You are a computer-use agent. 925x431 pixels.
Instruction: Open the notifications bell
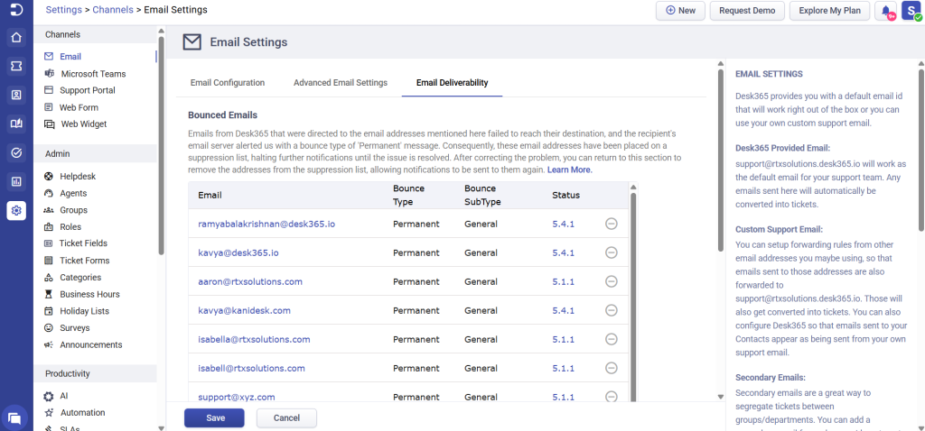[x=886, y=11]
